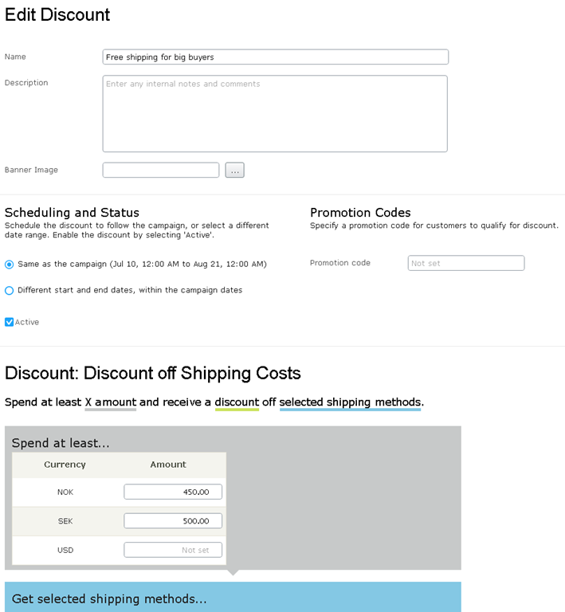Click the Currency column header
The height and width of the screenshot is (612, 565).
[x=65, y=465]
